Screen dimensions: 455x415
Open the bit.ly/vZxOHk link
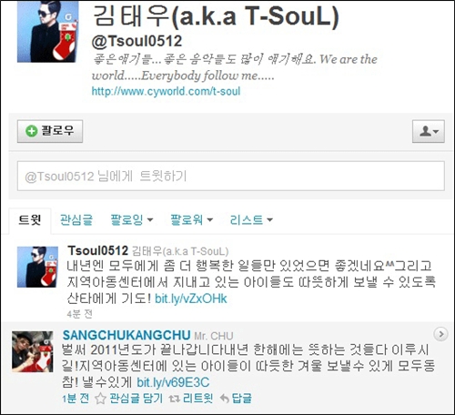(x=191, y=299)
